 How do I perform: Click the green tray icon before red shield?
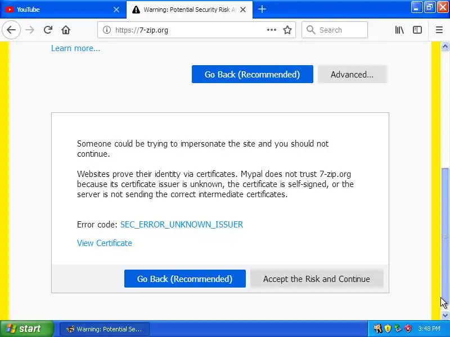click(x=398, y=329)
